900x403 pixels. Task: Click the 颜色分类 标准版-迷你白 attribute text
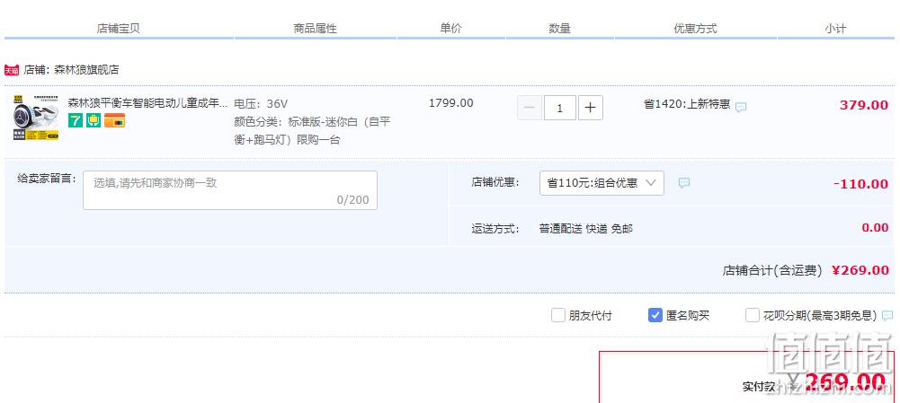(312, 131)
